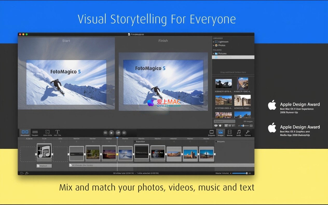Expand the Photos library
This screenshot has height=205, width=328.
[214, 45]
